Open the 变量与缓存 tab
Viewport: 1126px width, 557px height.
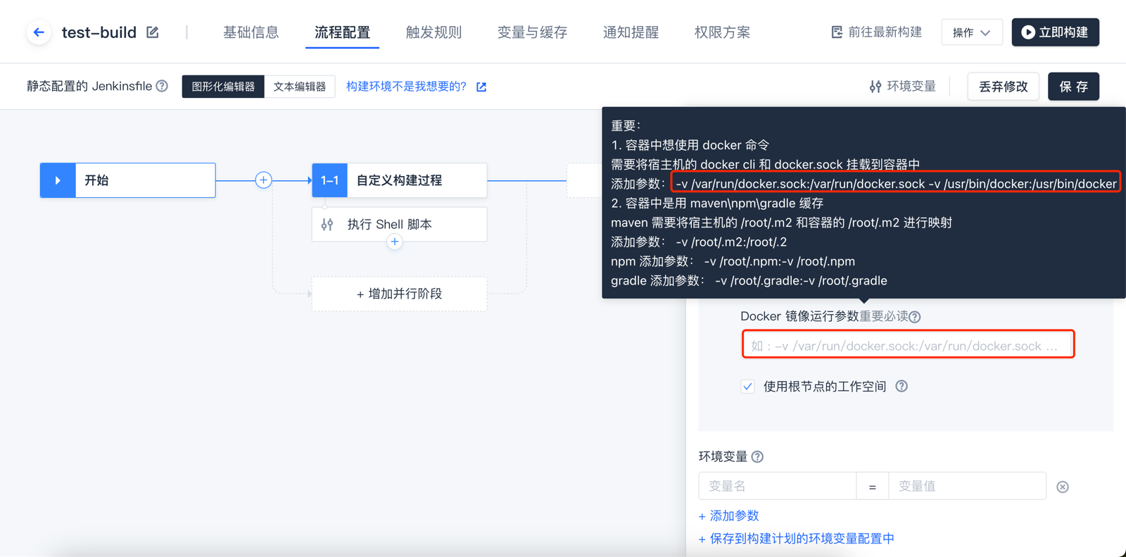click(532, 32)
